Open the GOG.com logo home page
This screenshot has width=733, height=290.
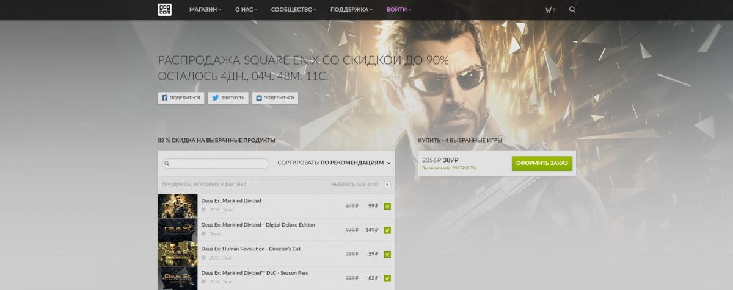164,10
